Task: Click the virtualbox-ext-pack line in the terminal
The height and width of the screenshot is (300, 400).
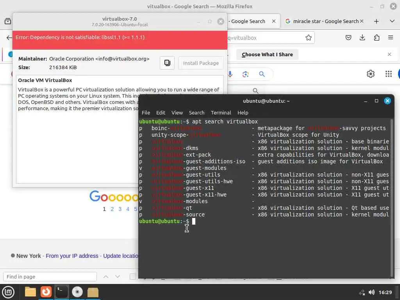Action: 264,155
